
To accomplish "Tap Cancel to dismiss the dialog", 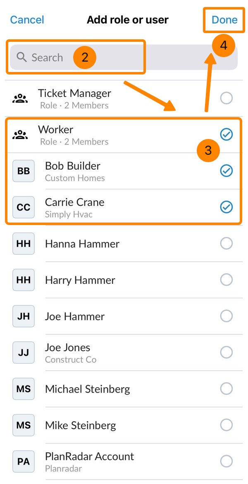I will pyautogui.click(x=27, y=20).
